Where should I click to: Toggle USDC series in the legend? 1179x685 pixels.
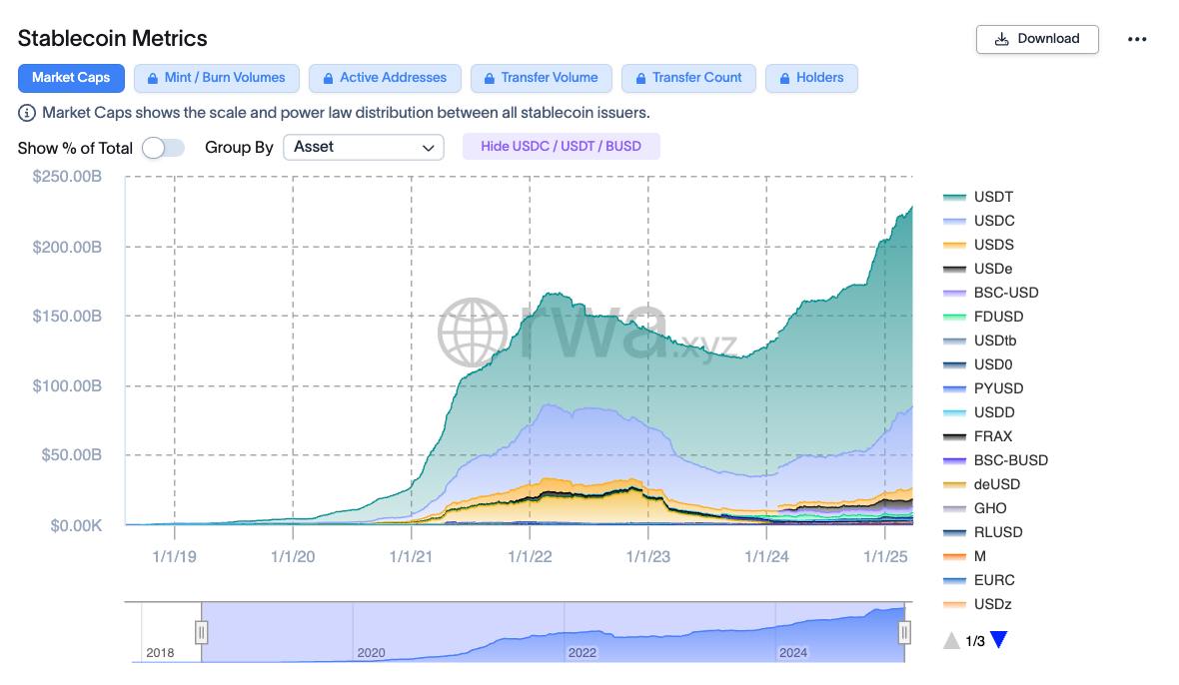979,221
